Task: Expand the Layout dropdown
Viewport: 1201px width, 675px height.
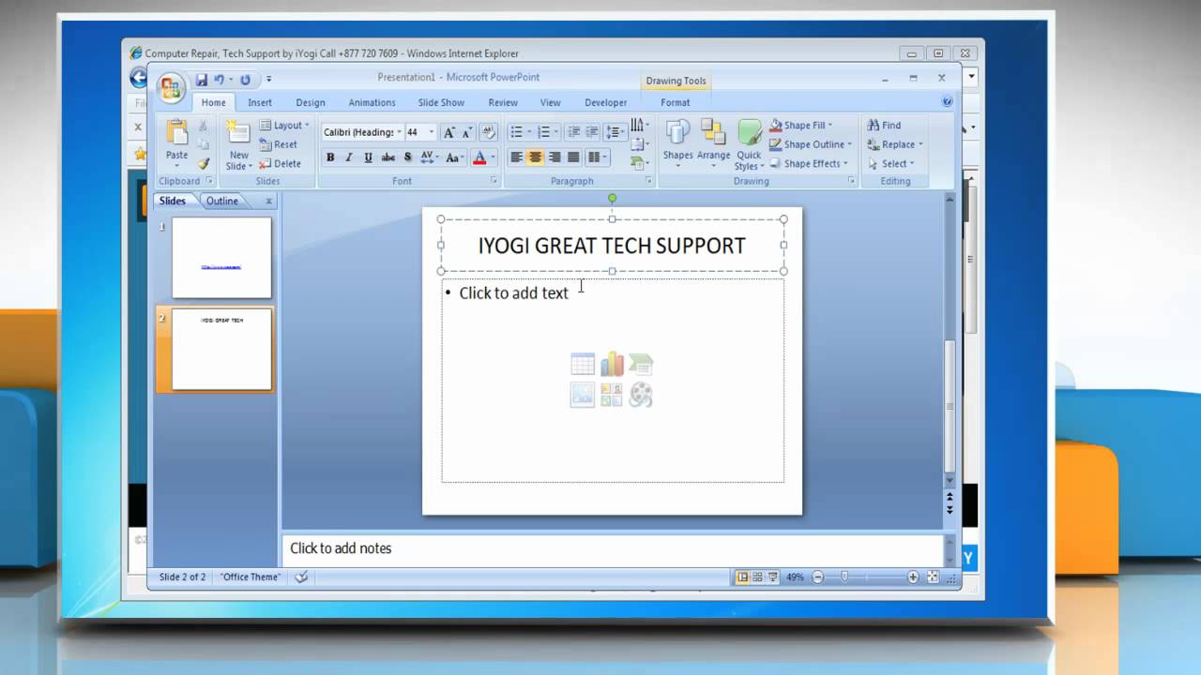Action: (284, 126)
